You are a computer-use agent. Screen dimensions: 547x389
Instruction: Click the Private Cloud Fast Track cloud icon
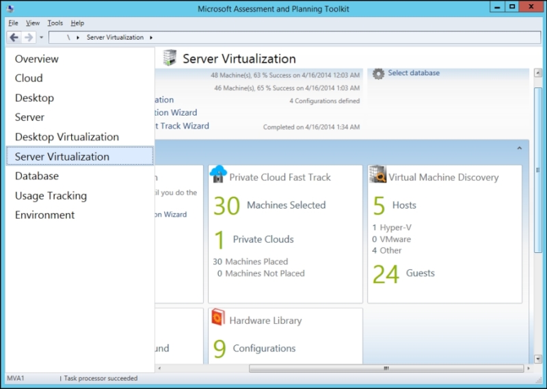(x=218, y=174)
